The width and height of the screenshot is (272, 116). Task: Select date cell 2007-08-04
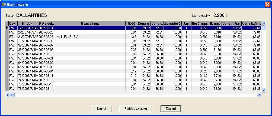[46, 71]
